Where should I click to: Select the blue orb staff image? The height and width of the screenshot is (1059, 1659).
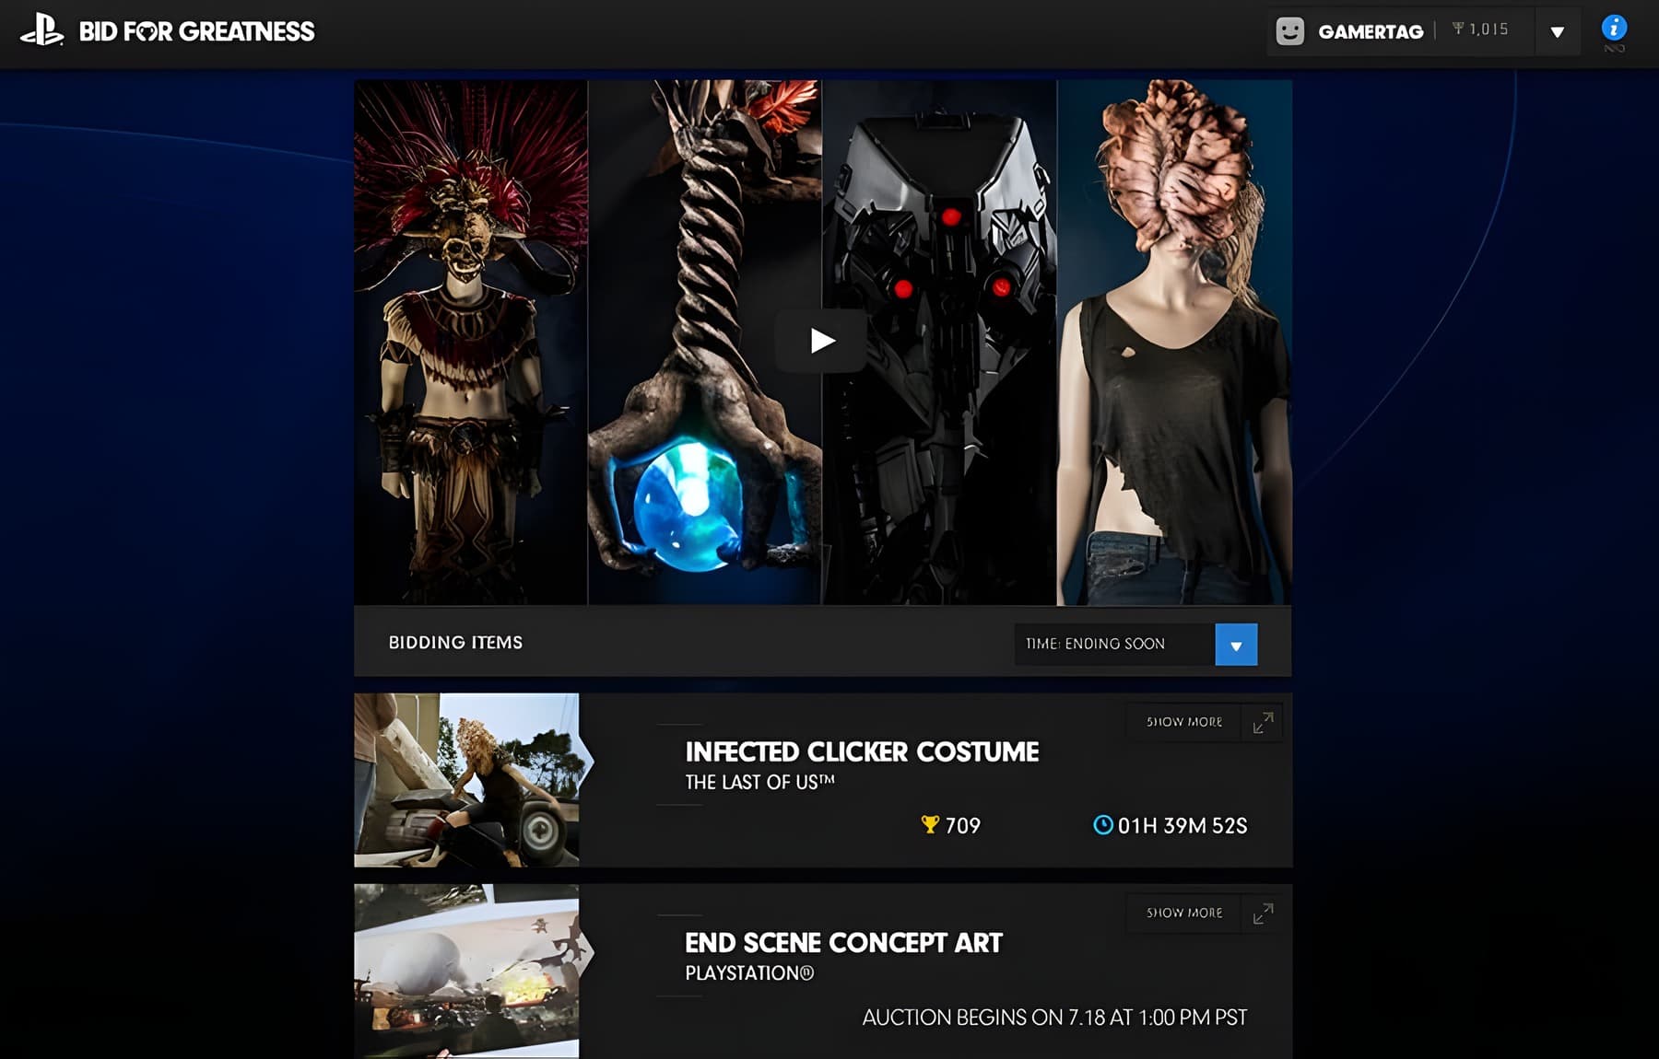pos(705,343)
